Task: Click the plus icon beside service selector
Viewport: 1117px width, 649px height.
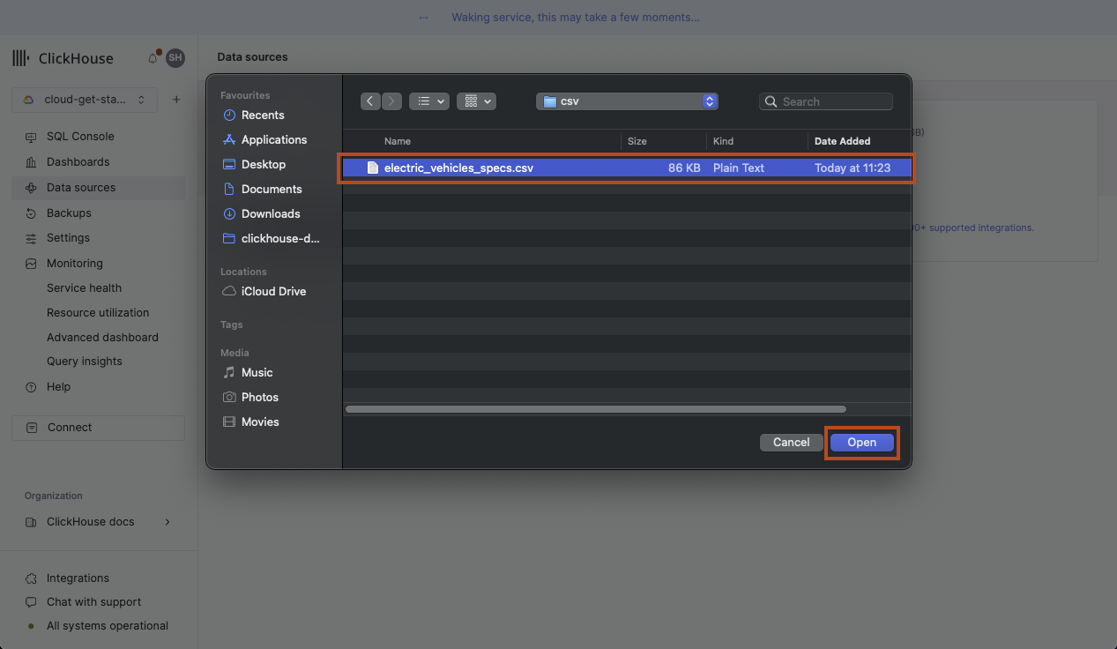Action: tap(176, 100)
